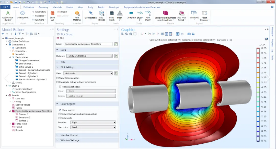This screenshot has height=149, width=276.
Task: Open Text color dropdown
Action: pyautogui.click(x=93, y=127)
